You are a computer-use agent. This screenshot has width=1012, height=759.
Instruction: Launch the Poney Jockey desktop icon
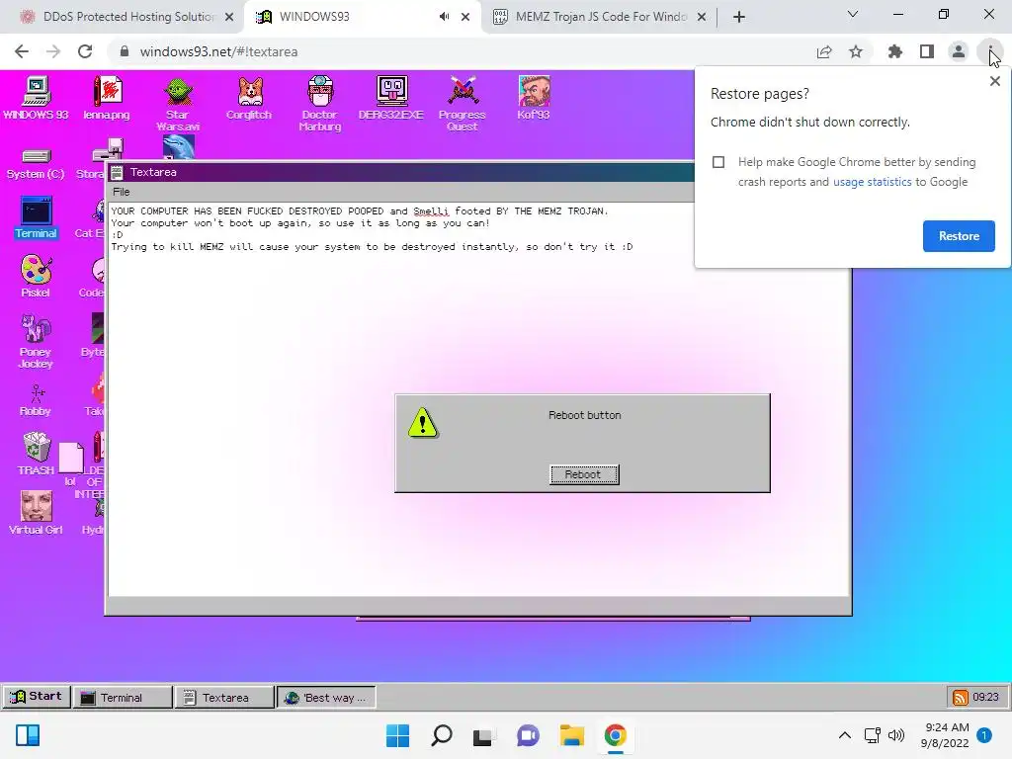[36, 341]
